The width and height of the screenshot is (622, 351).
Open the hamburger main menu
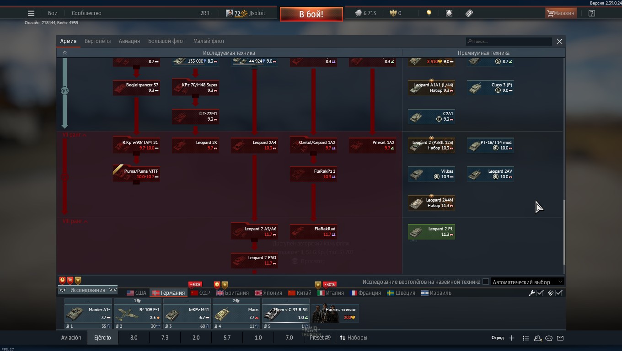click(x=31, y=13)
